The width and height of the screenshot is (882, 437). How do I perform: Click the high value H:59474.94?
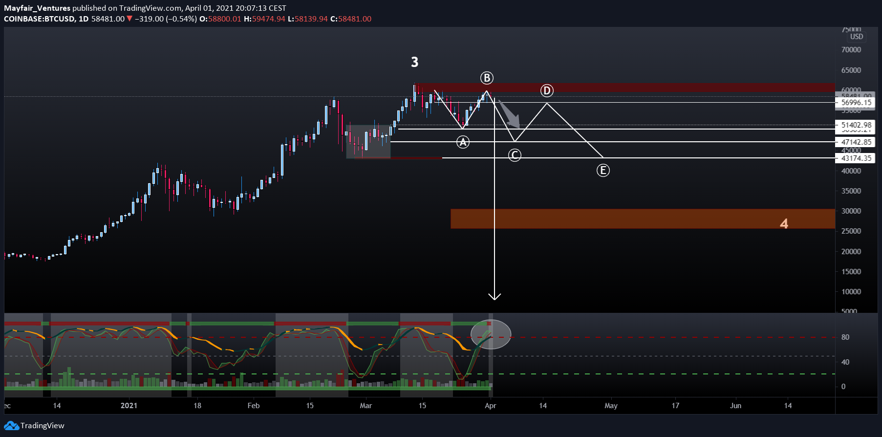coord(264,19)
